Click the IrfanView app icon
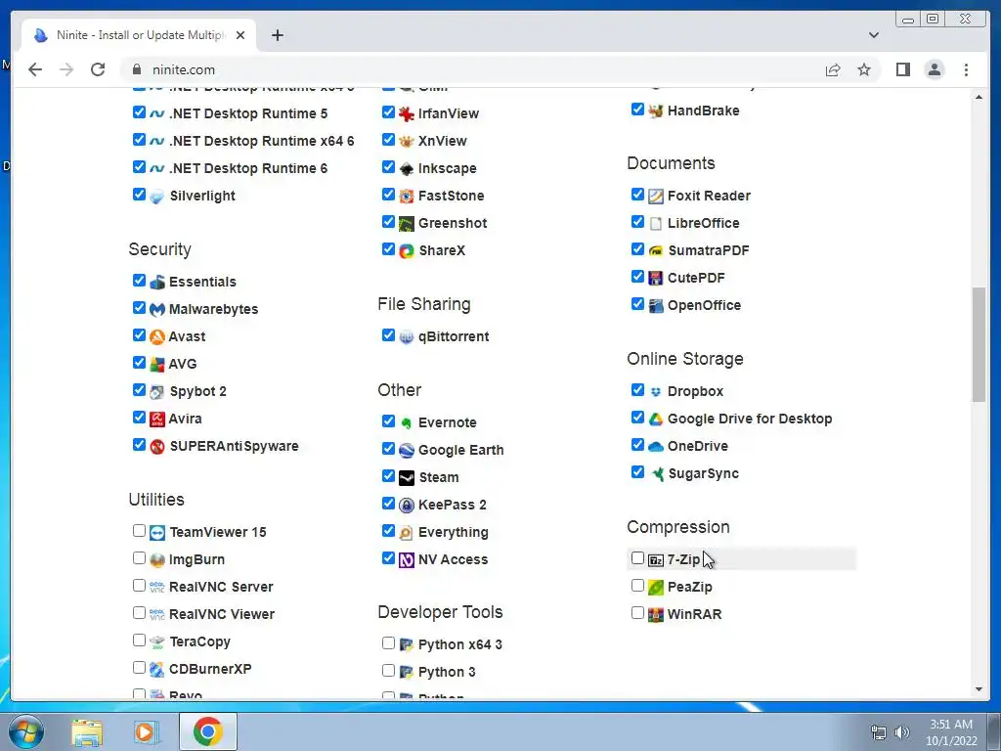The image size is (1001, 751). point(406,113)
